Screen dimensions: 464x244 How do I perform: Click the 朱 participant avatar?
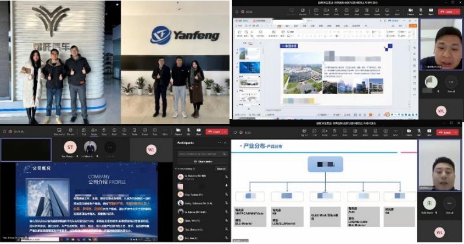pos(429,203)
